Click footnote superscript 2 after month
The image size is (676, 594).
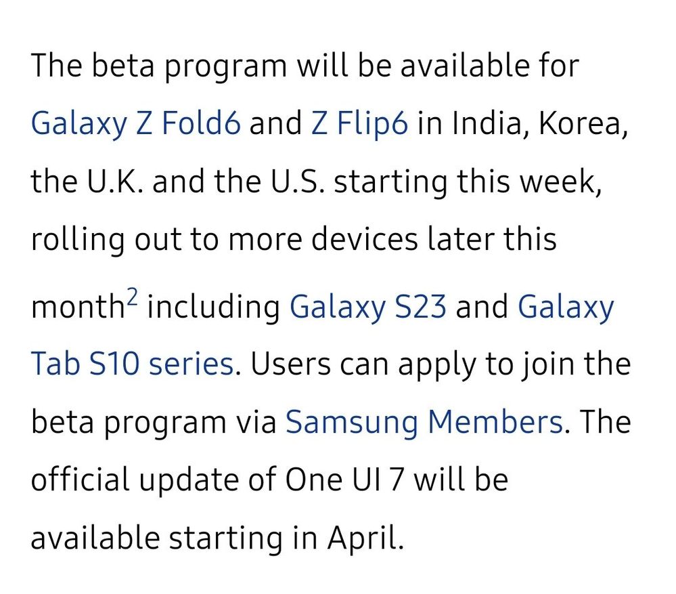click(133, 297)
